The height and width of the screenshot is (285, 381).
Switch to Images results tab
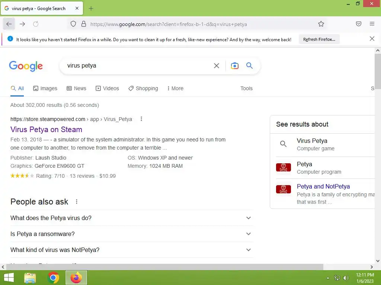point(45,88)
